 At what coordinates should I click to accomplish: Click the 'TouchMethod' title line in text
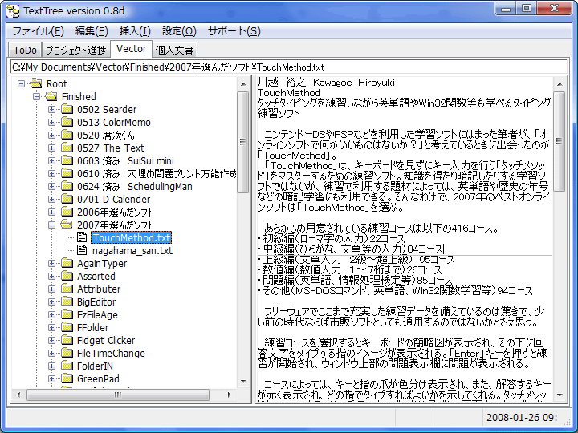[289, 93]
